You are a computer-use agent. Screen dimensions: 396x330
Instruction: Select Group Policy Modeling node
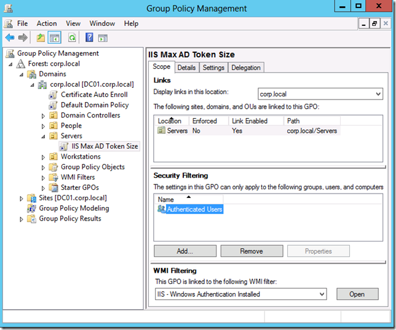point(74,208)
